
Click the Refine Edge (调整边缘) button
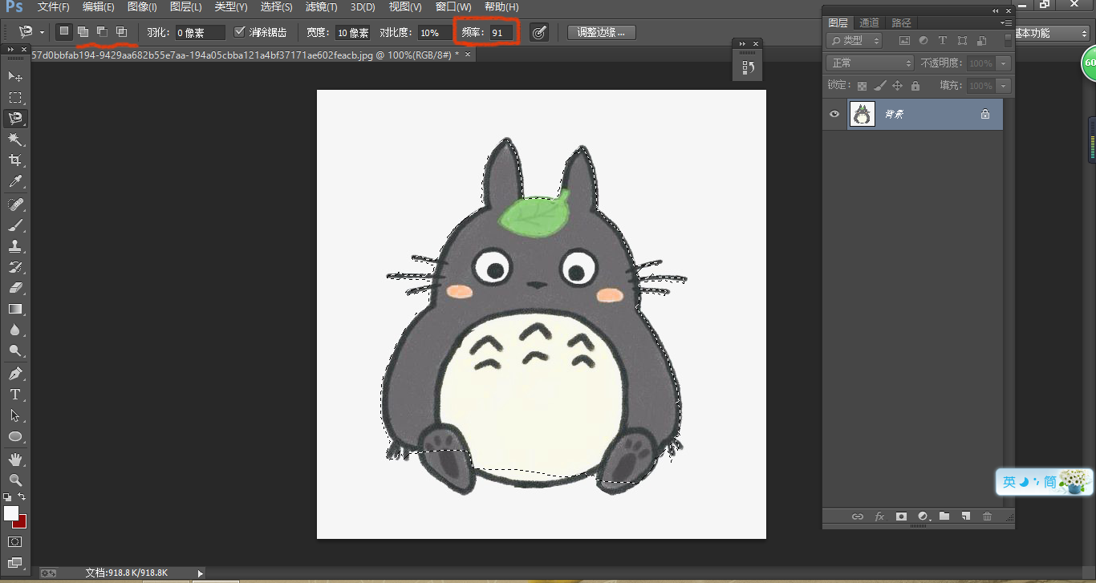602,32
